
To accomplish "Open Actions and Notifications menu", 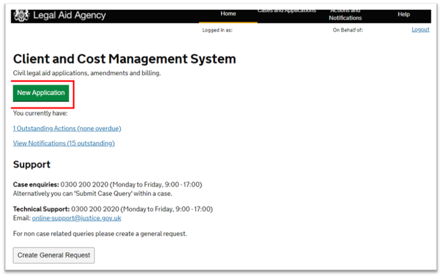I will tap(345, 15).
